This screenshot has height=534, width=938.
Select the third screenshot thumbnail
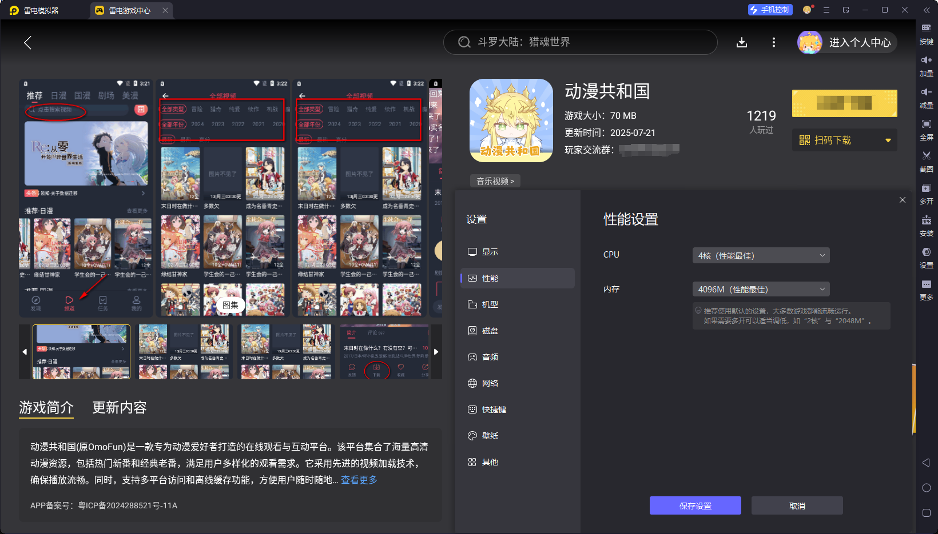click(286, 352)
